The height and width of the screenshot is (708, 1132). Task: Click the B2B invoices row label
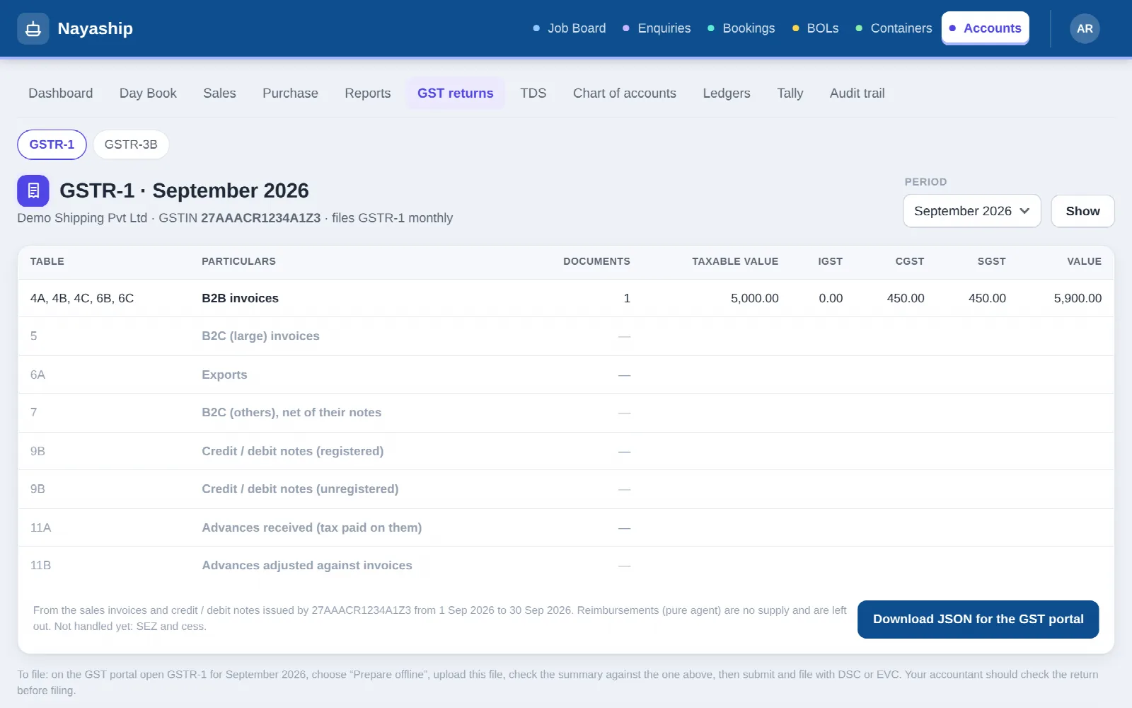(240, 298)
